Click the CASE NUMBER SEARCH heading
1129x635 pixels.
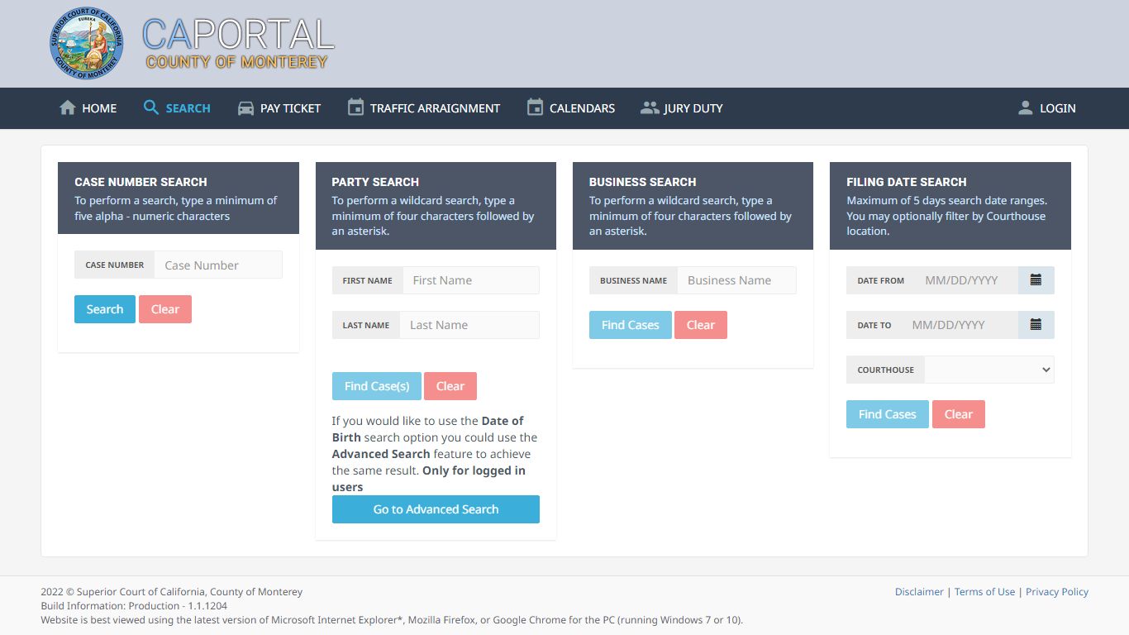(141, 182)
